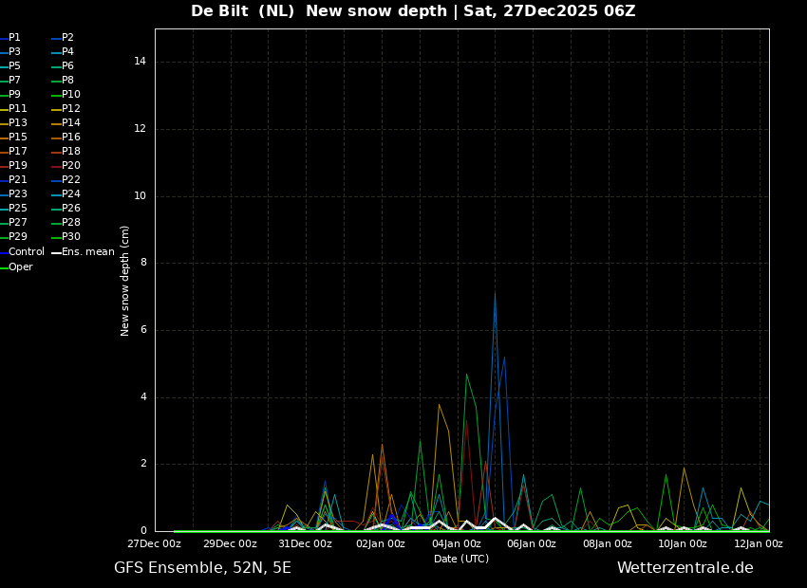
Task: Click the y-axis tick label 6
Action: [x=143, y=330]
